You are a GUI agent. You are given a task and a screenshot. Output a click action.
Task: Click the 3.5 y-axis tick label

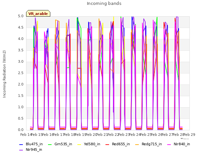click(21, 50)
